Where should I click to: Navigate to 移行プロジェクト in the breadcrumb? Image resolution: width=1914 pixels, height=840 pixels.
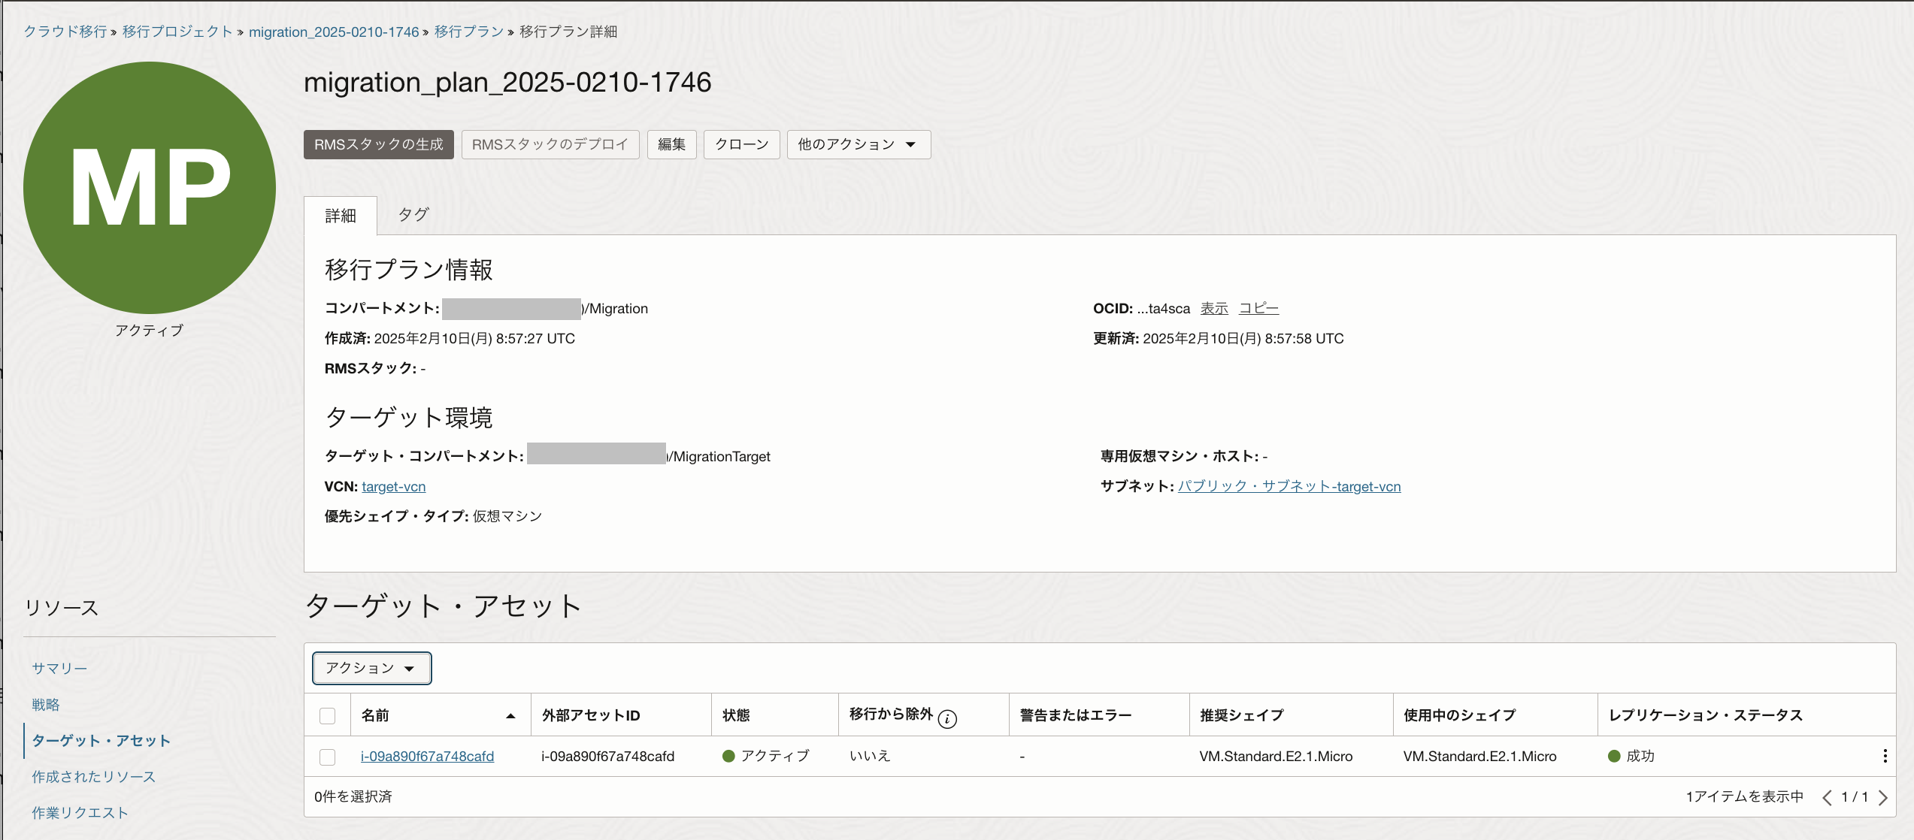point(177,32)
